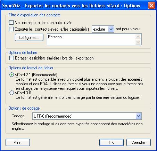Check 'Ecraser les fichiers similaires' option

click(11, 58)
